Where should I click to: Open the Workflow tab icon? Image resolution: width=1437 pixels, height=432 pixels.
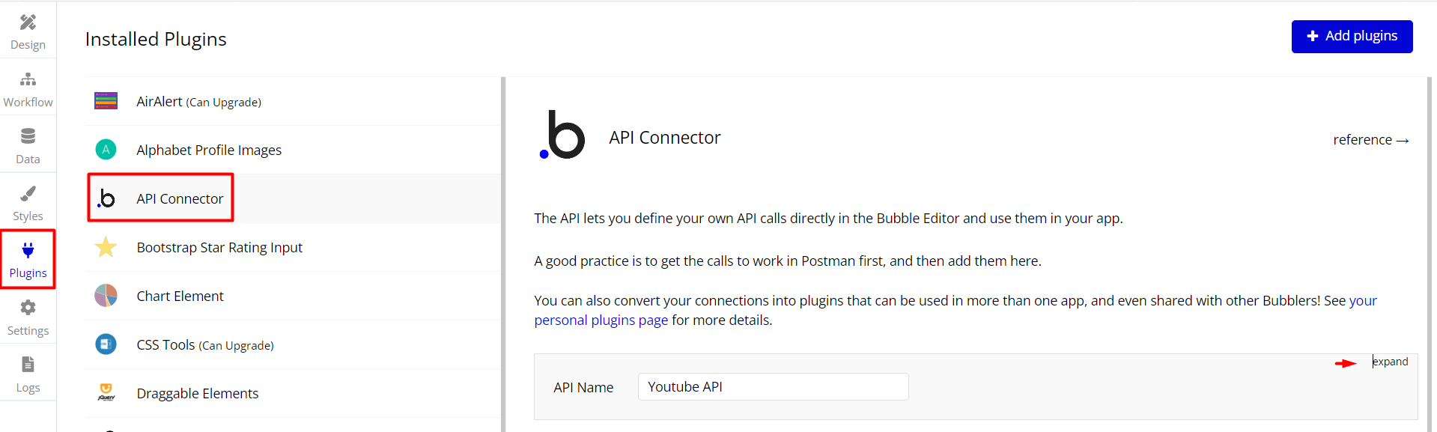pos(28,79)
